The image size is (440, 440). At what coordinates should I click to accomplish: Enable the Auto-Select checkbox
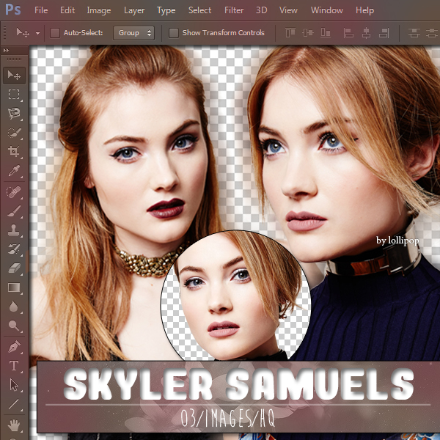55,33
